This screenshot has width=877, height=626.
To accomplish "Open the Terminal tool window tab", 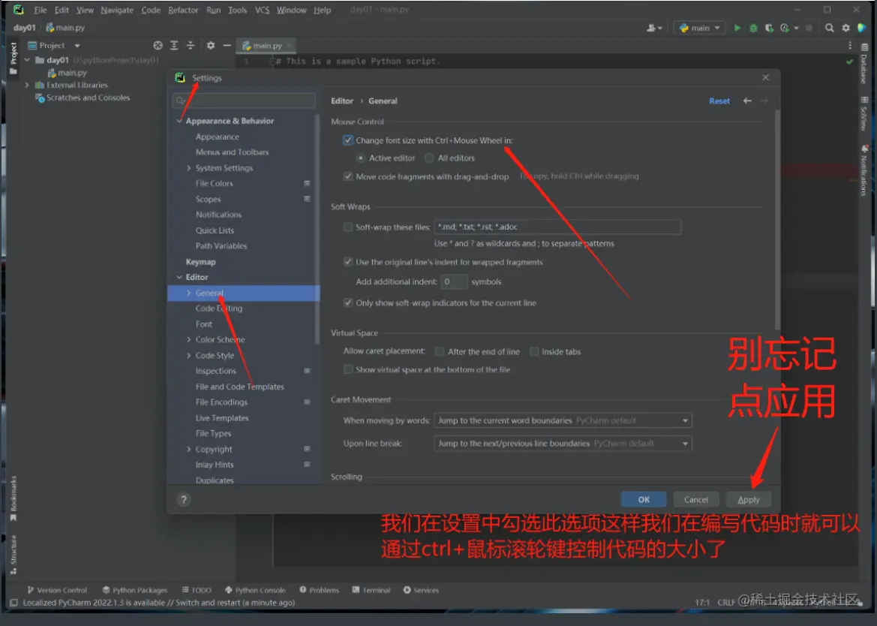I will click(x=371, y=590).
